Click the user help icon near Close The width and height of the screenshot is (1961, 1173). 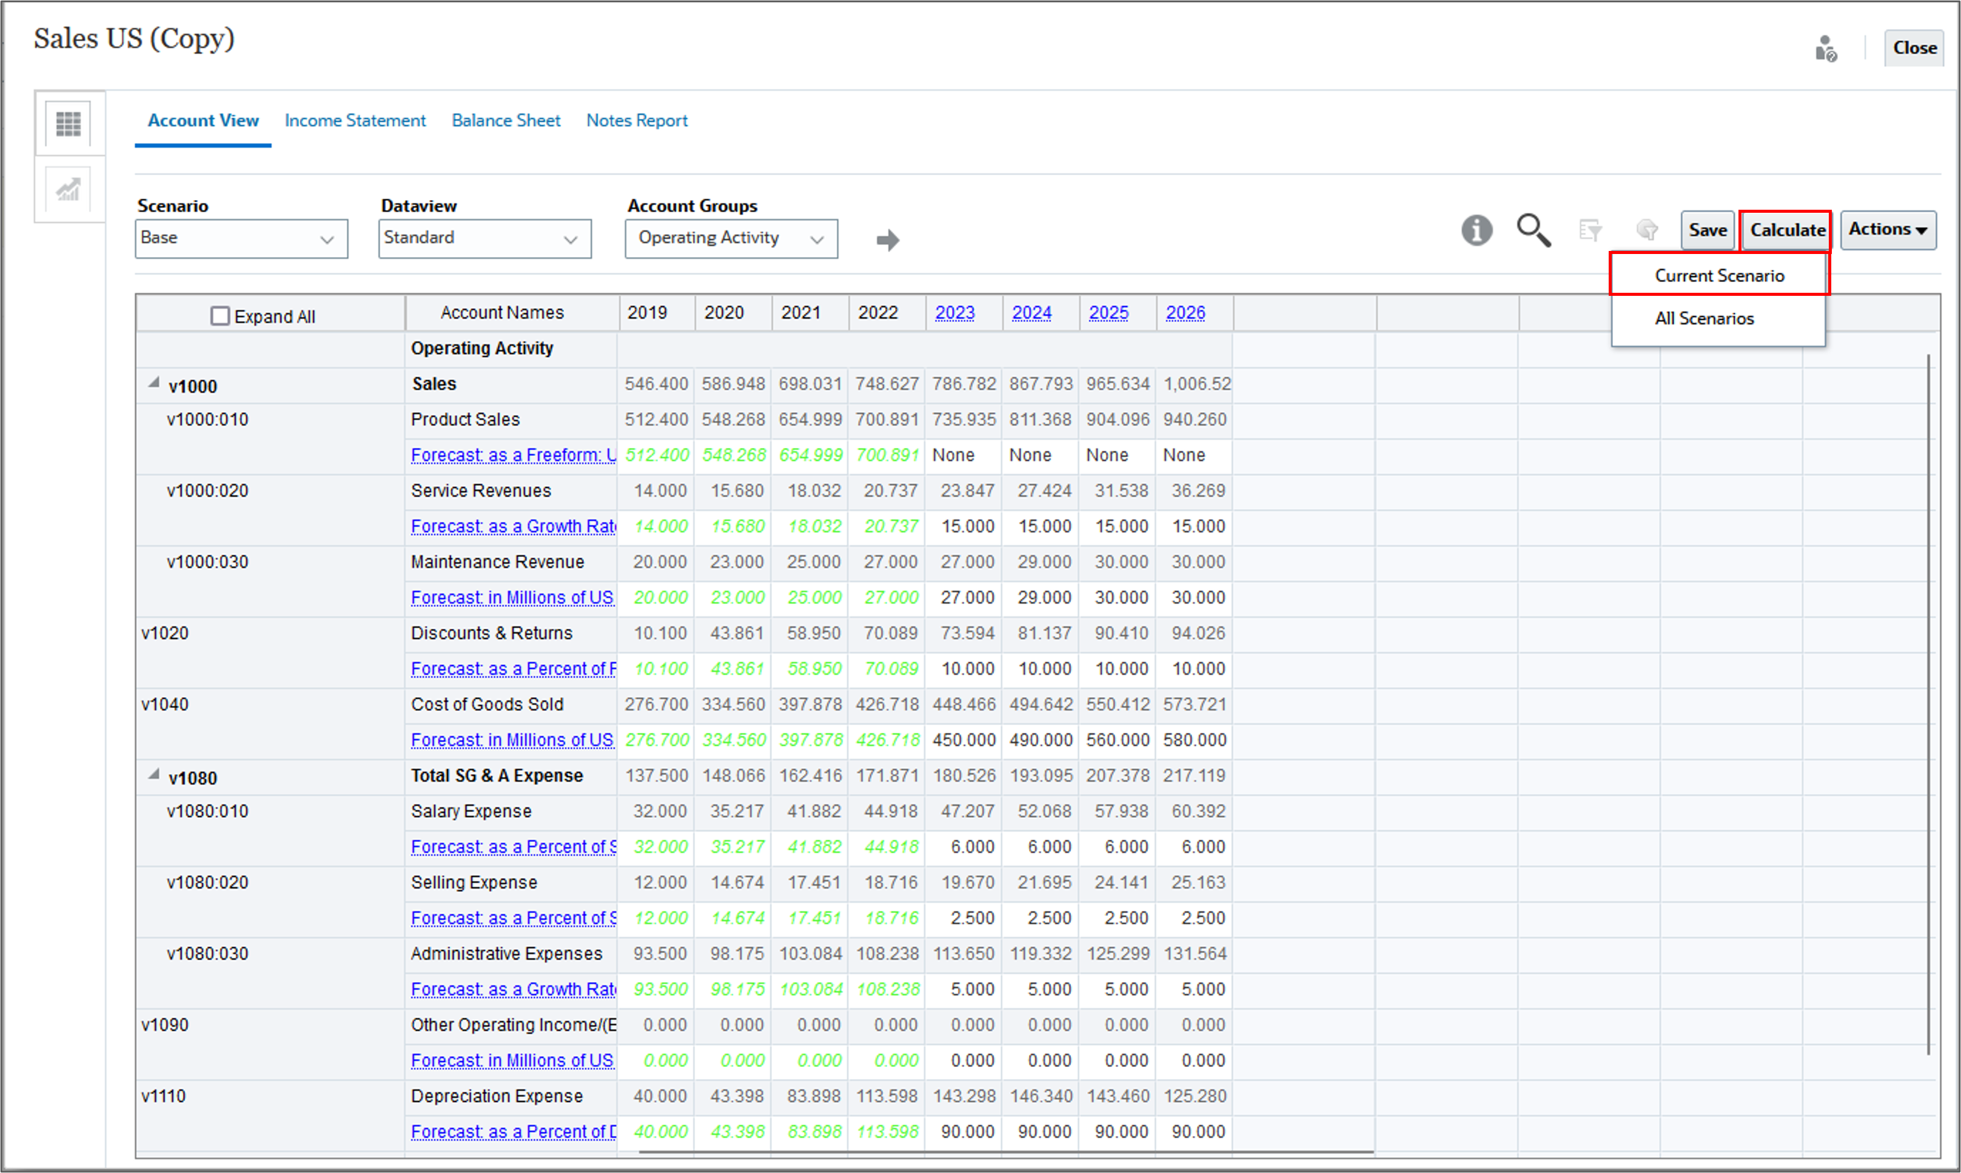click(1826, 48)
